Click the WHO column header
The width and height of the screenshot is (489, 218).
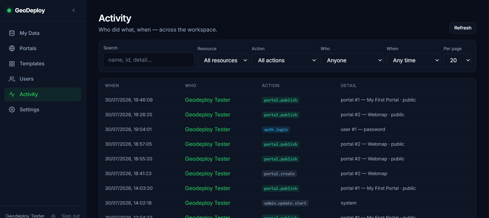[191, 85]
